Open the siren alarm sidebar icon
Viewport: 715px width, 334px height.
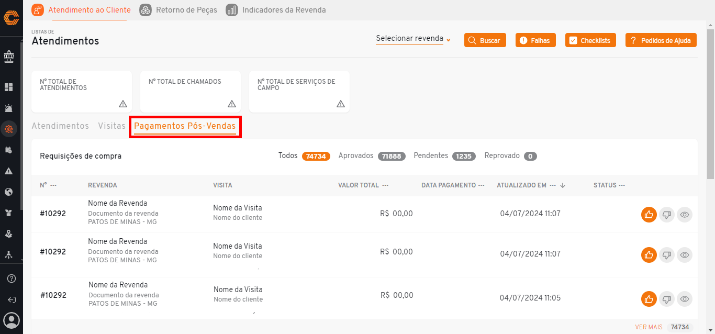tap(8, 108)
